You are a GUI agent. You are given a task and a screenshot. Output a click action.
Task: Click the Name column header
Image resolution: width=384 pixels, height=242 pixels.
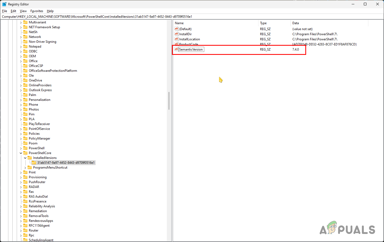pyautogui.click(x=216, y=23)
